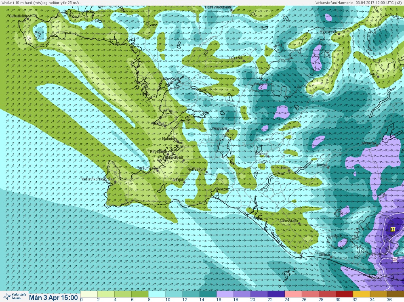This screenshot has width=404, height=302.
Task: Click the Skálholt station label
Action: pyautogui.click(x=261, y=154)
